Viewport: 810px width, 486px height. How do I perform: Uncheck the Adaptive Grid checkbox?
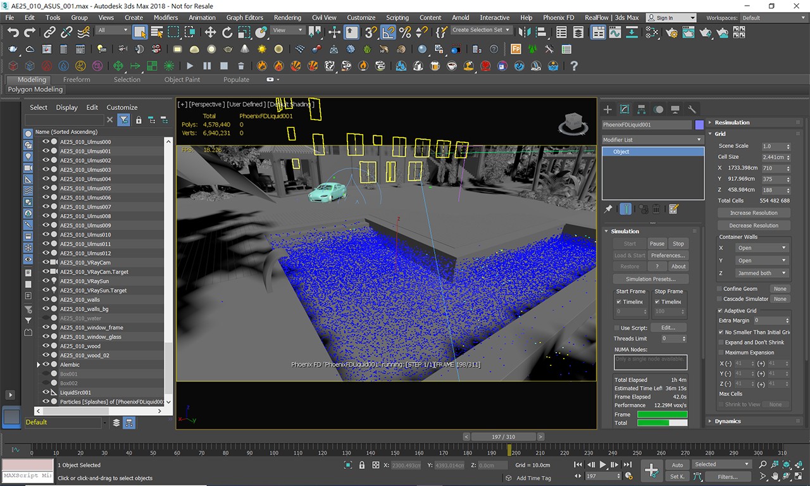point(720,311)
